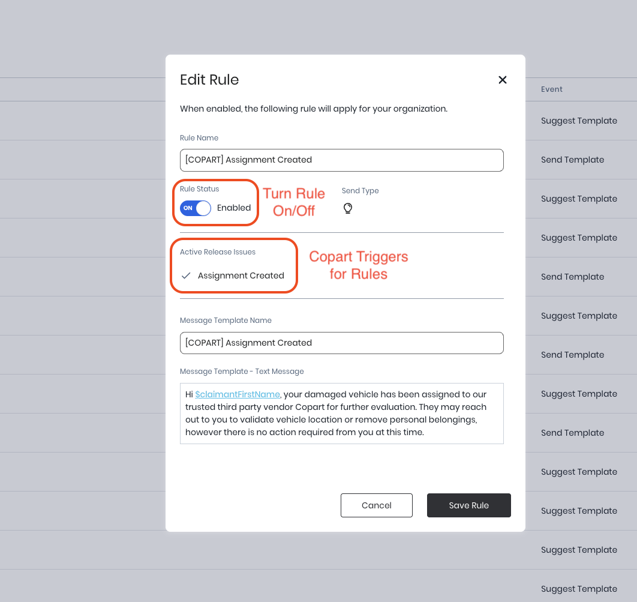Click the Event column header
Image resolution: width=637 pixels, height=602 pixels.
[x=551, y=89]
